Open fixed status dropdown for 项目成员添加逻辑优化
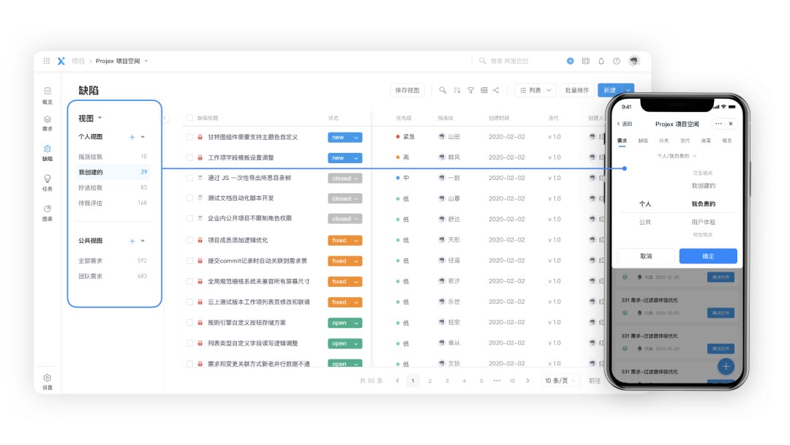 click(345, 240)
